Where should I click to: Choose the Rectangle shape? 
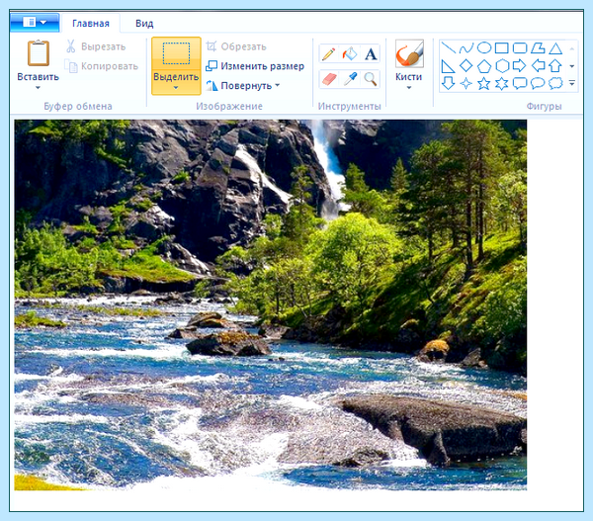pos(502,48)
